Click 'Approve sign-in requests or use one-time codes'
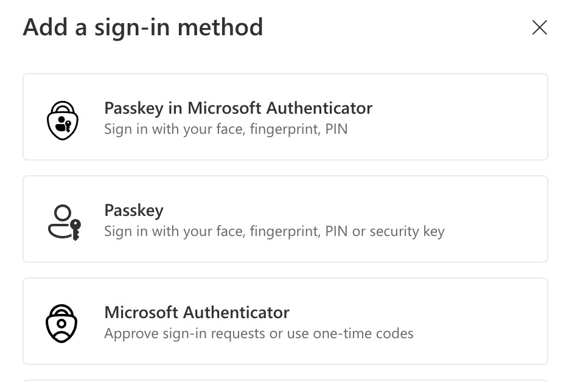 point(259,333)
